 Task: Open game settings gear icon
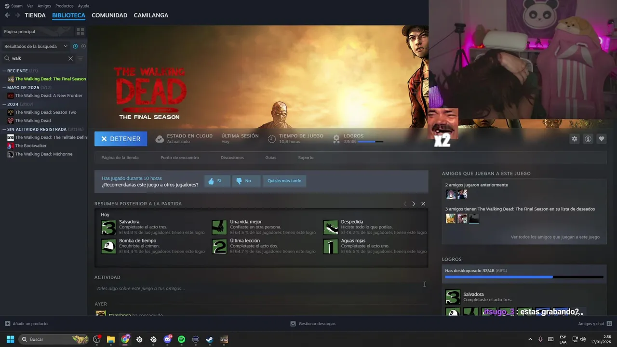click(575, 139)
